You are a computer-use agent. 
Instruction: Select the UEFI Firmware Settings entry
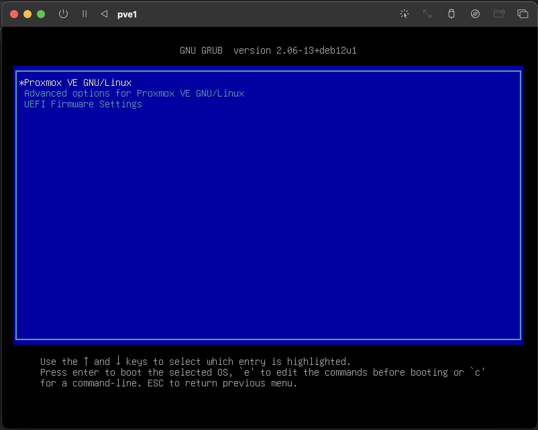click(x=268, y=104)
